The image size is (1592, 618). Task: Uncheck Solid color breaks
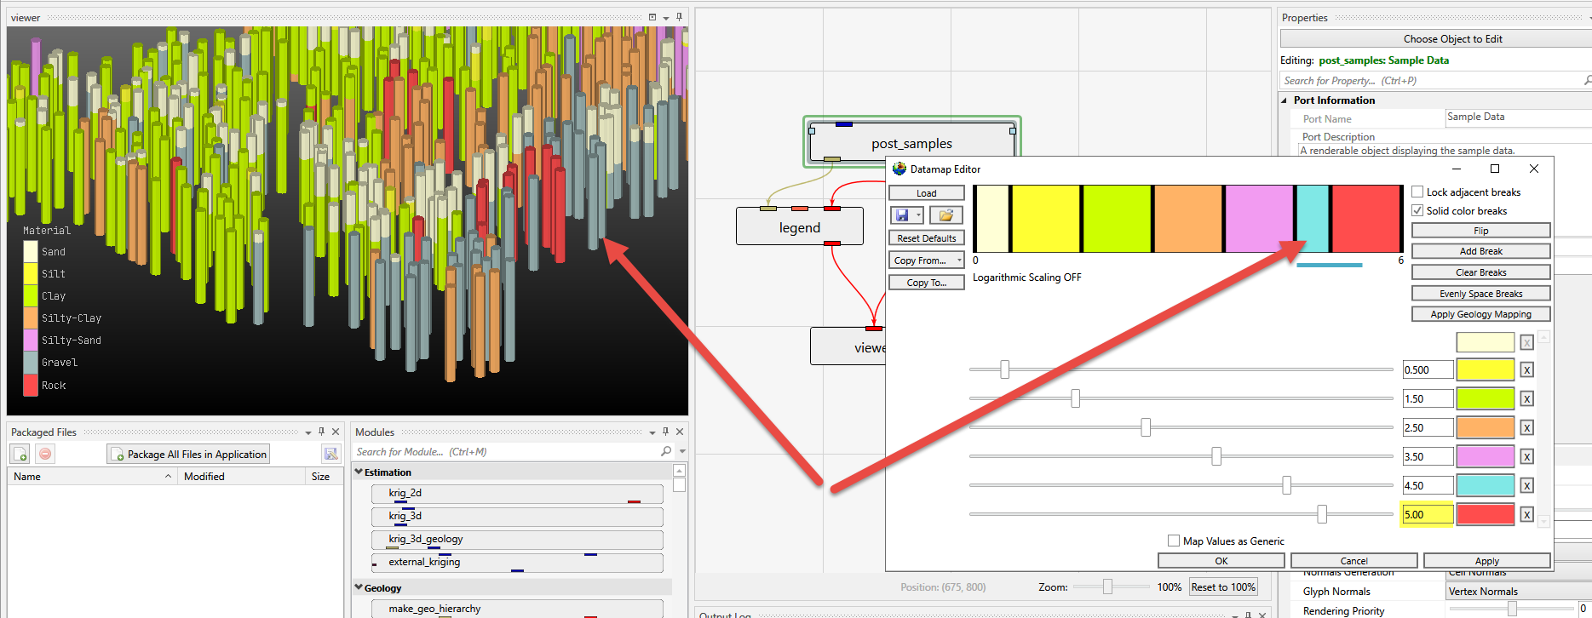1417,210
